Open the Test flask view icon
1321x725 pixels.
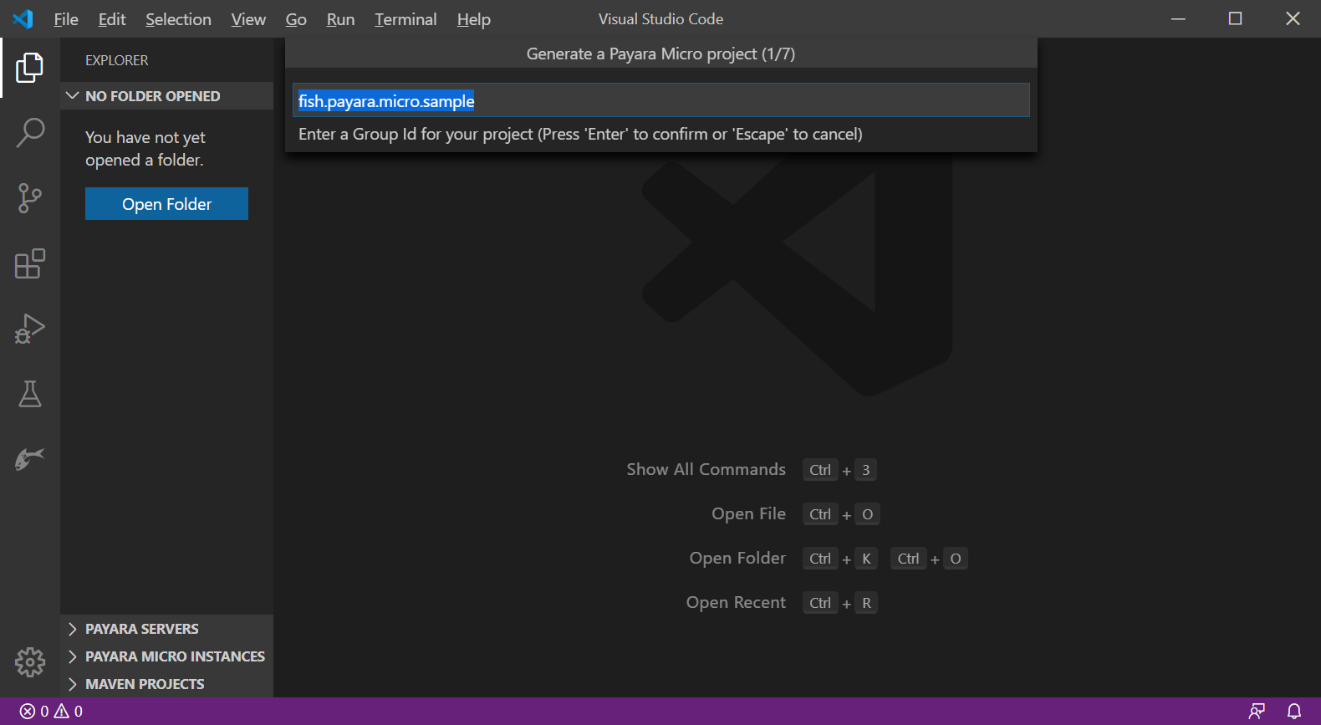coord(30,394)
